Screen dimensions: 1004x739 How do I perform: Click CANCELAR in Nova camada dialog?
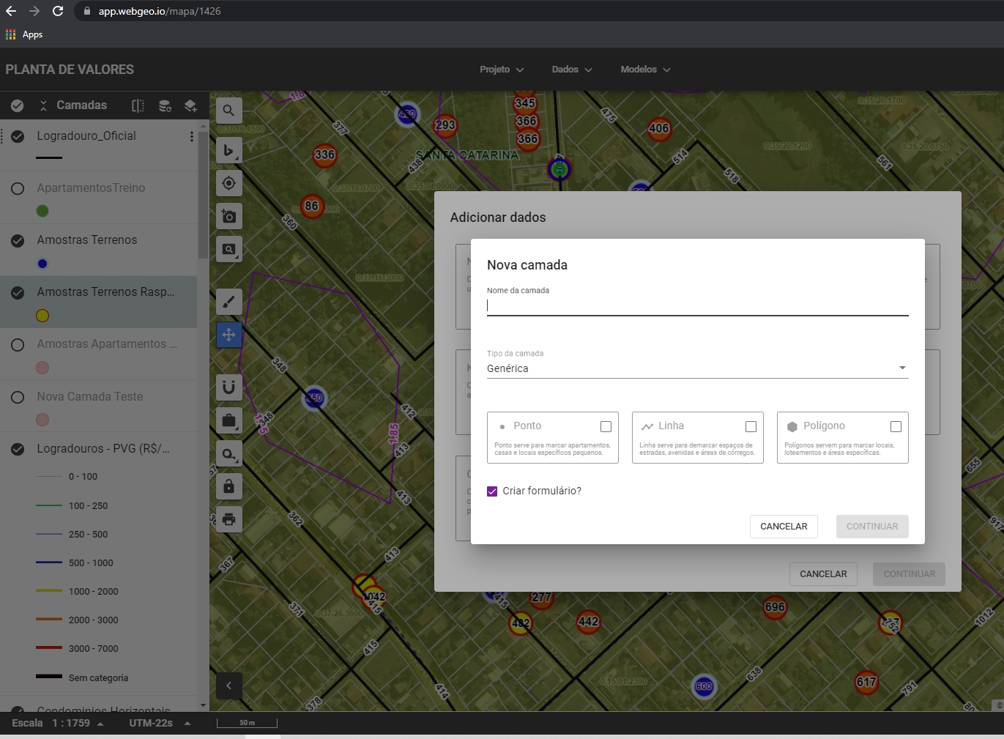coord(784,527)
